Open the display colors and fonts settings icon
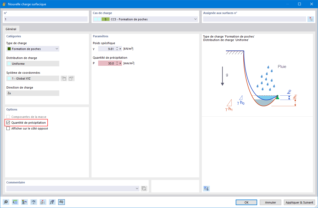 (24, 202)
